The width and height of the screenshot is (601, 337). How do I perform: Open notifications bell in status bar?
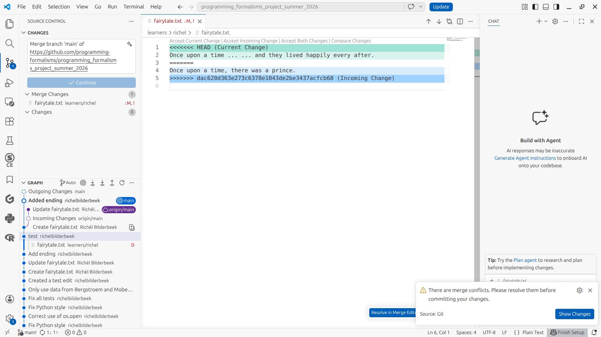tap(594, 332)
